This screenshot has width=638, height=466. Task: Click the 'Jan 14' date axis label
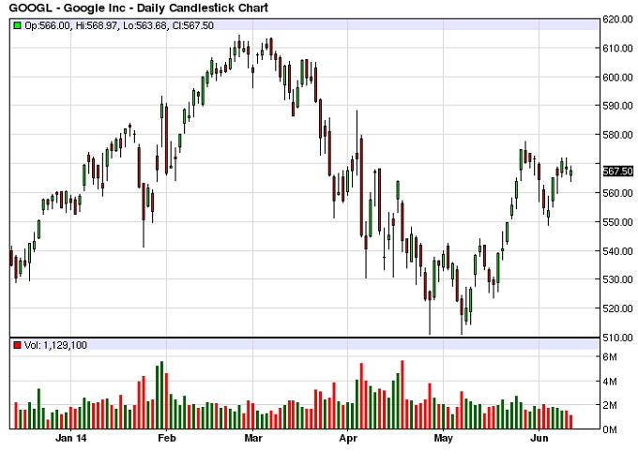tap(70, 438)
